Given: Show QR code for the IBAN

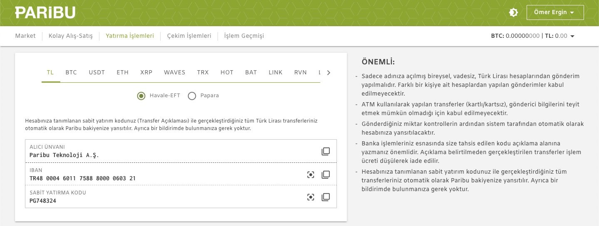Looking at the screenshot, I should click(x=311, y=174).
